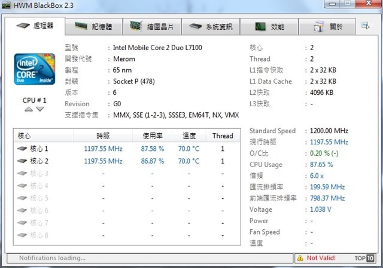Click the 1.038 V voltage value
The image size is (383, 268).
point(321,210)
